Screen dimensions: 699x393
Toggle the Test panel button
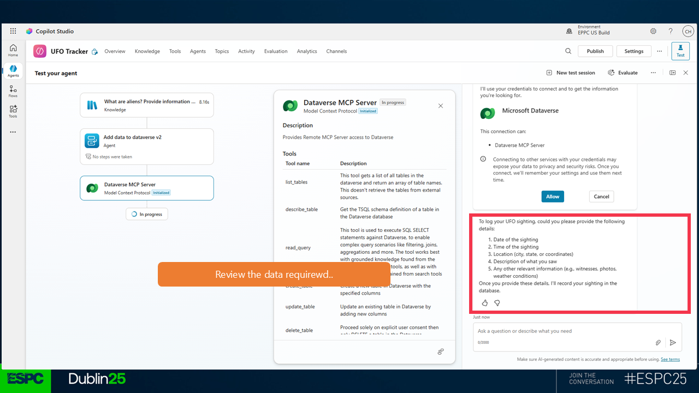pos(680,51)
